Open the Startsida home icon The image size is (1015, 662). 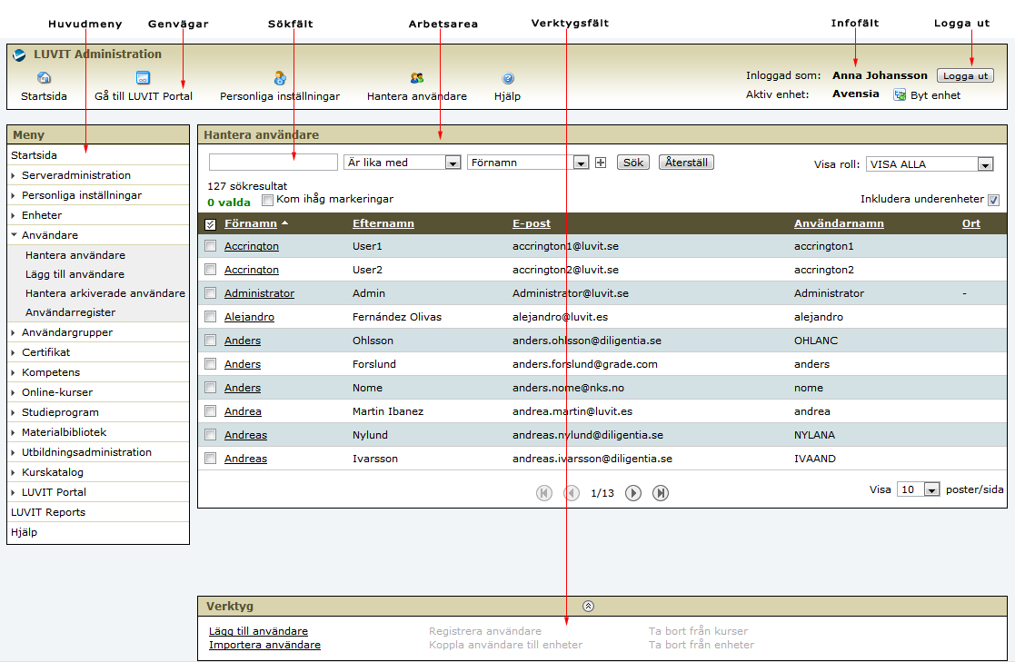point(44,78)
